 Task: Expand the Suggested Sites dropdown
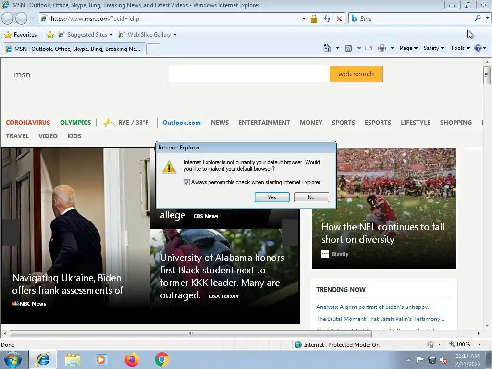(x=111, y=35)
